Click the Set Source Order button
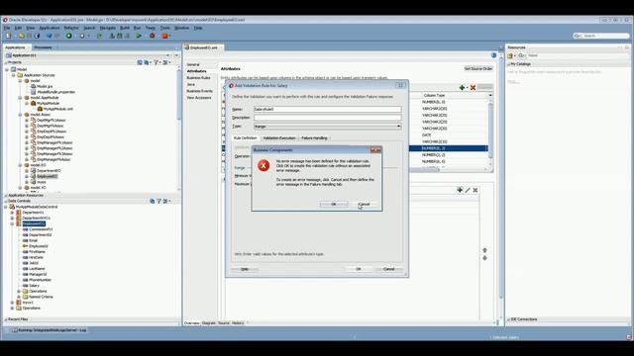634x356 pixels. pos(478,69)
